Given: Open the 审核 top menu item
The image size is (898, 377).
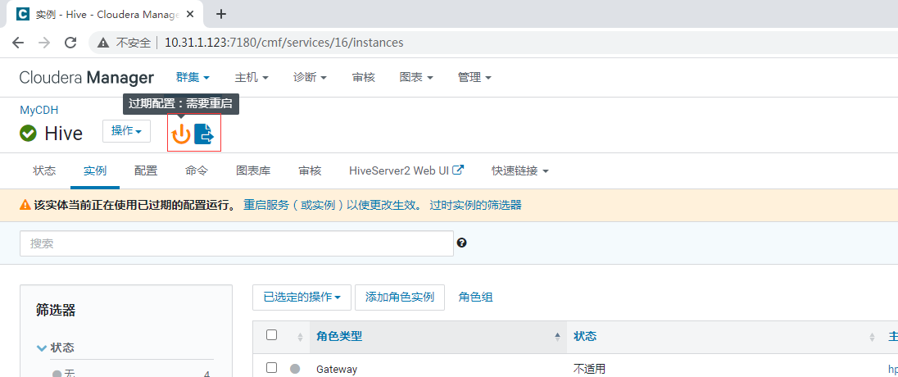Looking at the screenshot, I should tap(364, 77).
